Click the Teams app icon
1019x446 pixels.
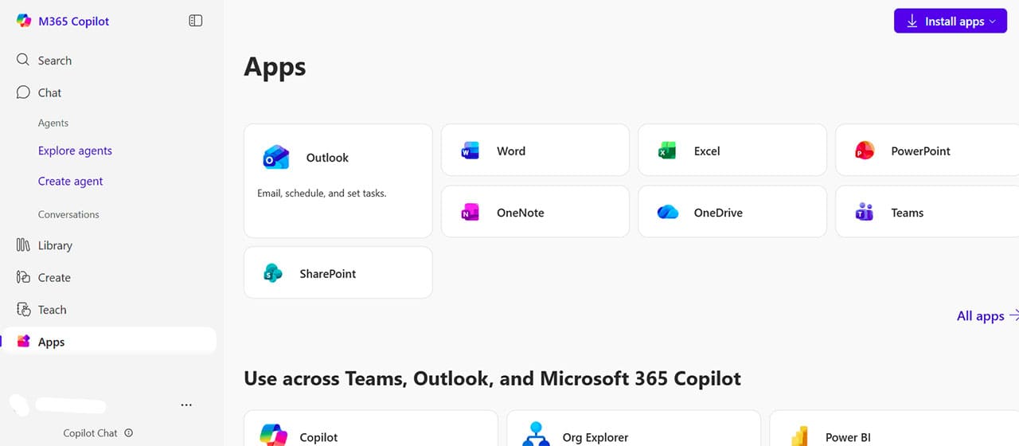click(865, 213)
